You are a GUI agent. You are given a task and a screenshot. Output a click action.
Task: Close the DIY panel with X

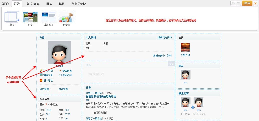(x=255, y=3)
